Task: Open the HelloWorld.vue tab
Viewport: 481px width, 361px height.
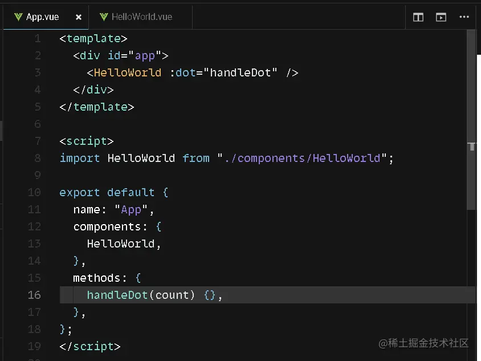Action: pos(141,17)
